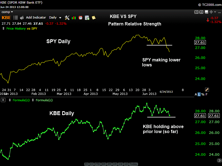Click the calendar with plus icon
The height and width of the screenshot is (166, 222).
(87, 18)
